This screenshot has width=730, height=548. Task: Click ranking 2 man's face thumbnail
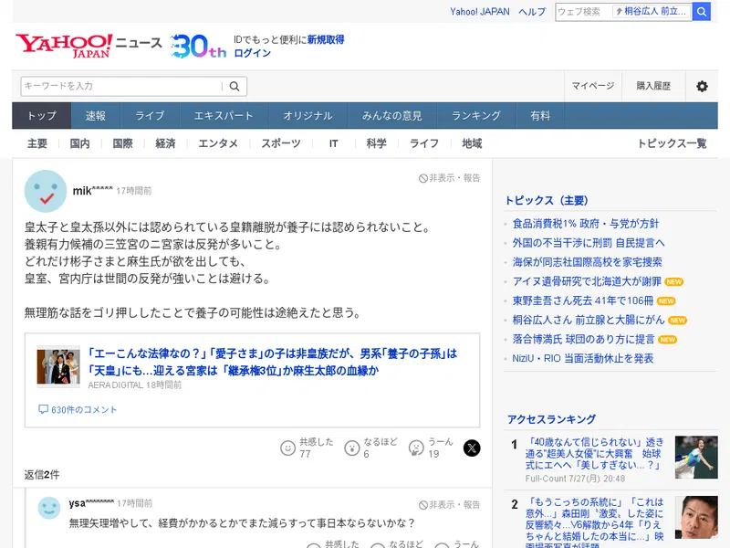tap(696, 517)
